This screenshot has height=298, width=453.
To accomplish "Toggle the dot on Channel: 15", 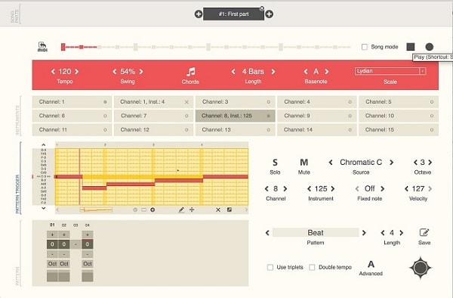I will point(432,130).
